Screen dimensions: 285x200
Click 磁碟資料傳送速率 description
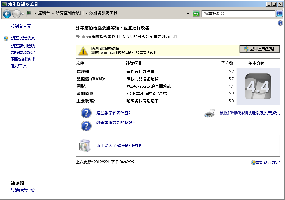pos(142,101)
